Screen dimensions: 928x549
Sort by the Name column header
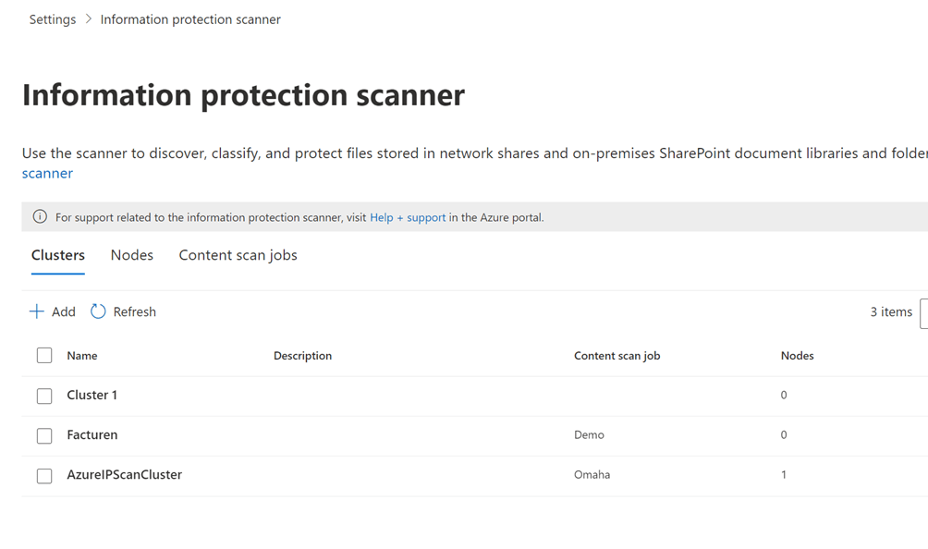pyautogui.click(x=82, y=356)
